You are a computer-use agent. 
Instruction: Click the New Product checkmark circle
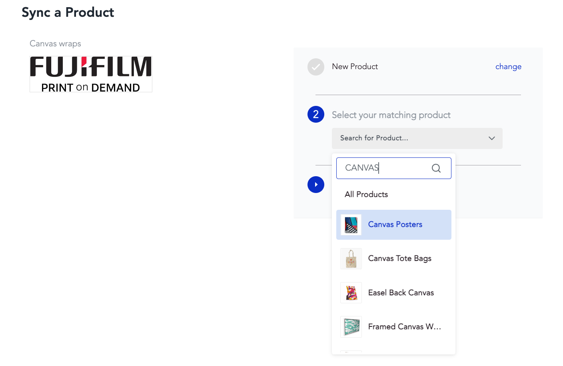[316, 67]
